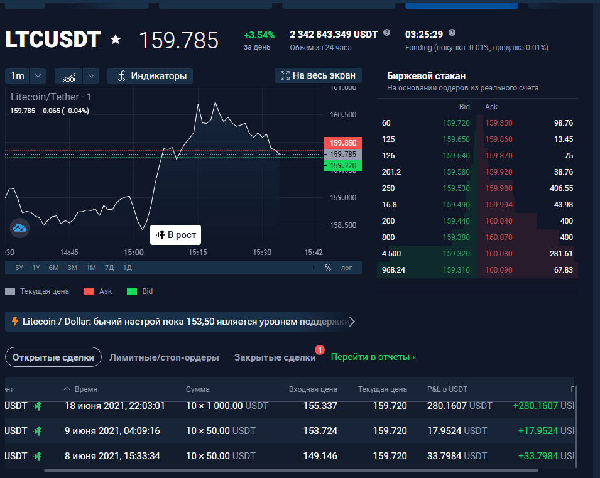Switch to Лимитные/стоп-ордеры tab
This screenshot has width=600, height=478.
pyautogui.click(x=164, y=357)
